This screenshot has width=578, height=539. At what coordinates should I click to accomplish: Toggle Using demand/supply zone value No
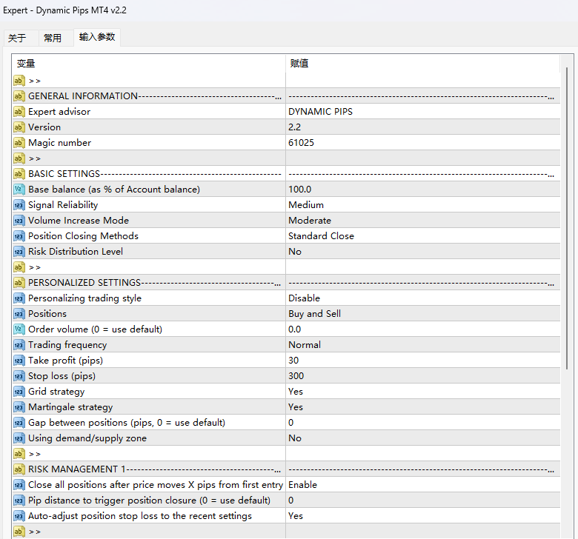[294, 438]
